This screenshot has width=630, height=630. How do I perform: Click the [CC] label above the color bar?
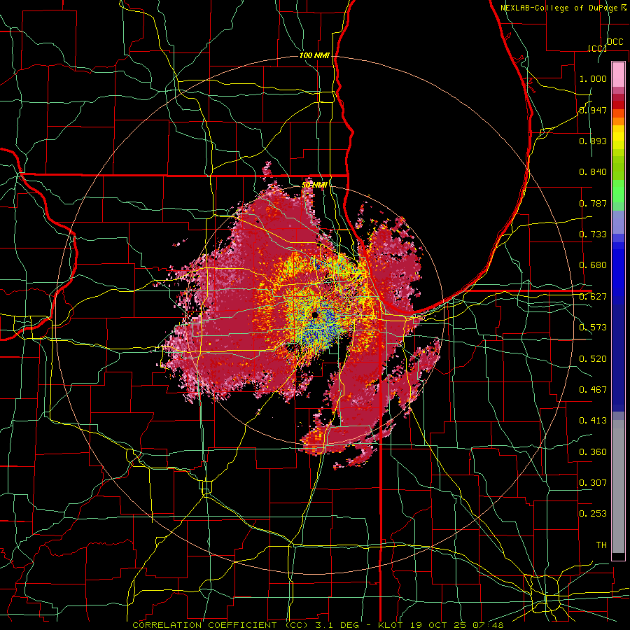pyautogui.click(x=597, y=48)
